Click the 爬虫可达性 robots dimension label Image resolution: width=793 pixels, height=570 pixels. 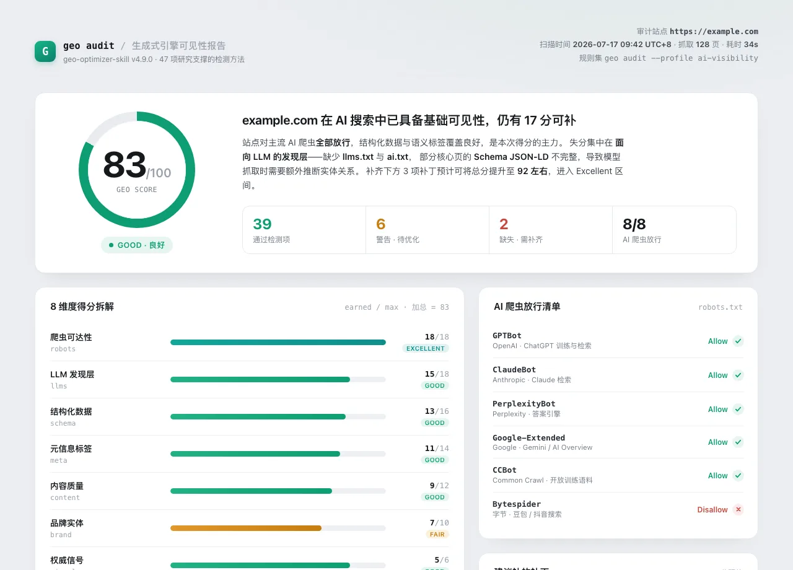[71, 342]
